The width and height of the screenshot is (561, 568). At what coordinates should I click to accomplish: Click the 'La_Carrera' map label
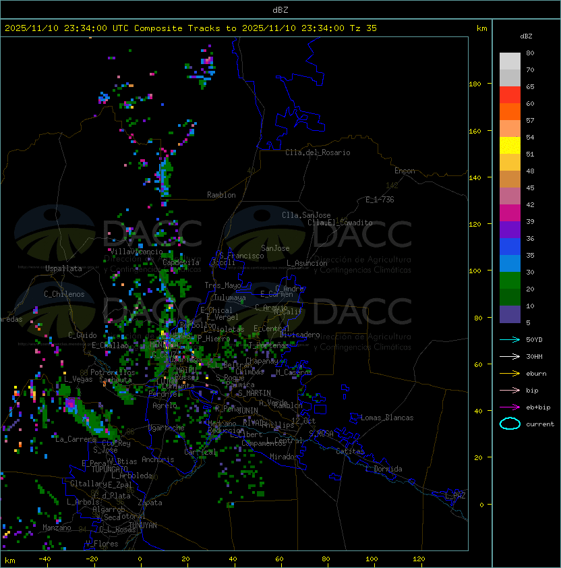click(x=76, y=439)
